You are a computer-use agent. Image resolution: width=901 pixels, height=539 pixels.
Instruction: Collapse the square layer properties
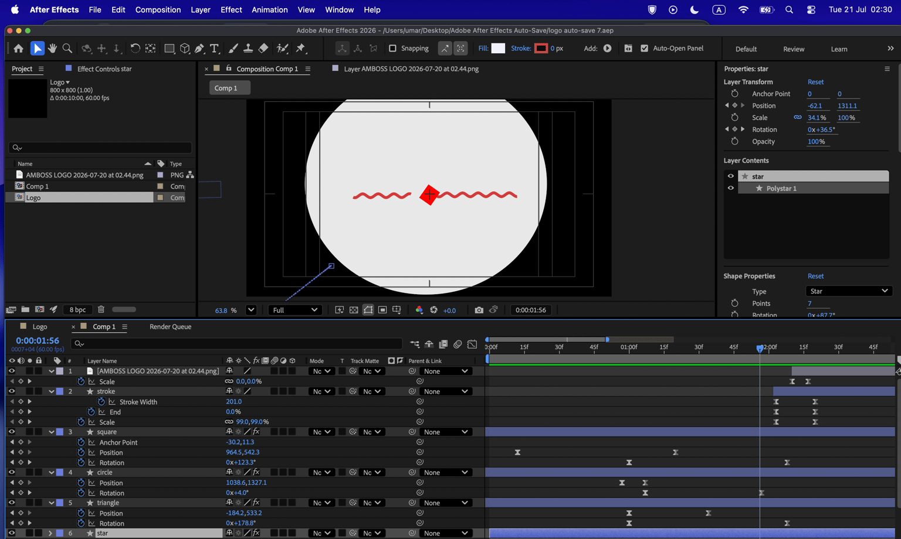51,432
